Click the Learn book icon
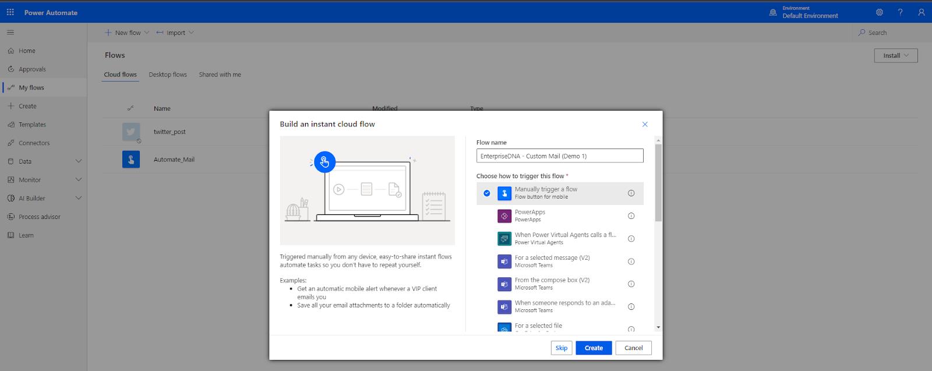This screenshot has width=932, height=371. pos(11,235)
